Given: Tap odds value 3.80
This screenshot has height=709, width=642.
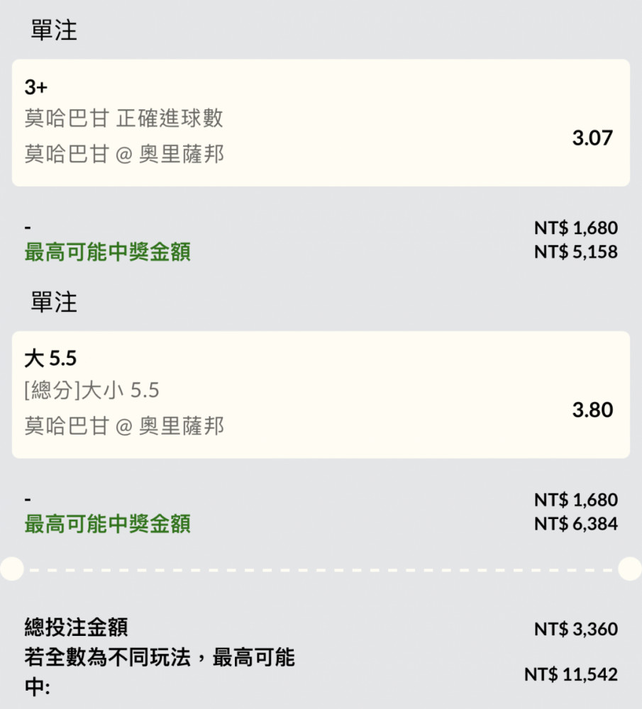Looking at the screenshot, I should tap(592, 410).
